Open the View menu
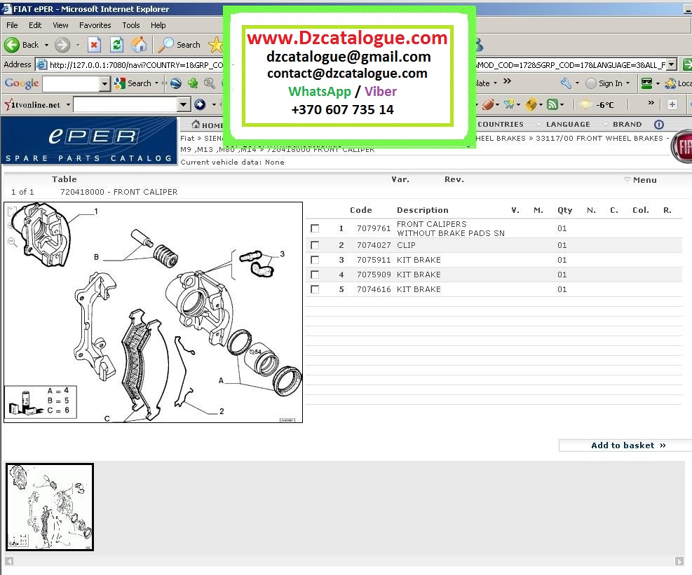692x575 pixels. click(x=60, y=25)
